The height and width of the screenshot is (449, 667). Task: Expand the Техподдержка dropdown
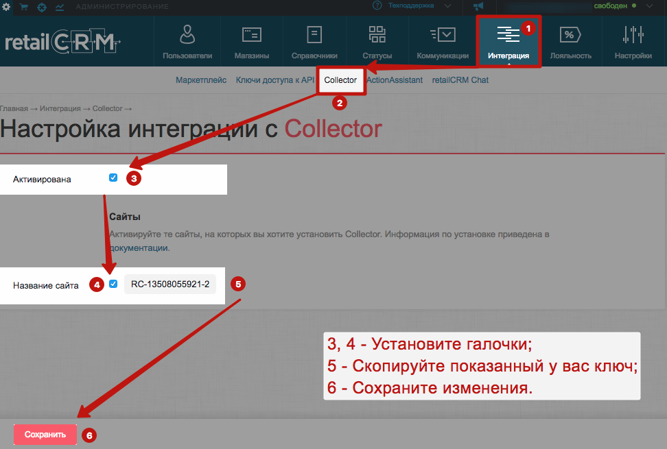[447, 6]
